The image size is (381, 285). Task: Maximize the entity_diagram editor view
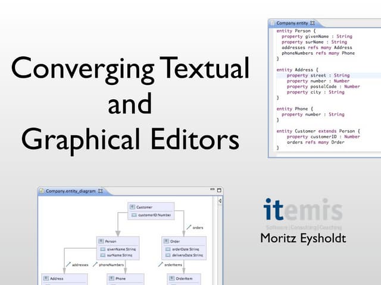(x=219, y=191)
